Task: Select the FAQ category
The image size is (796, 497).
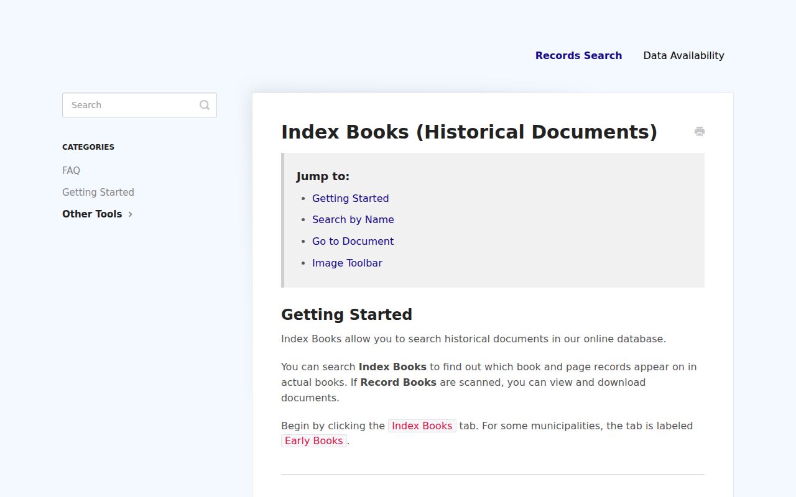Action: (71, 170)
